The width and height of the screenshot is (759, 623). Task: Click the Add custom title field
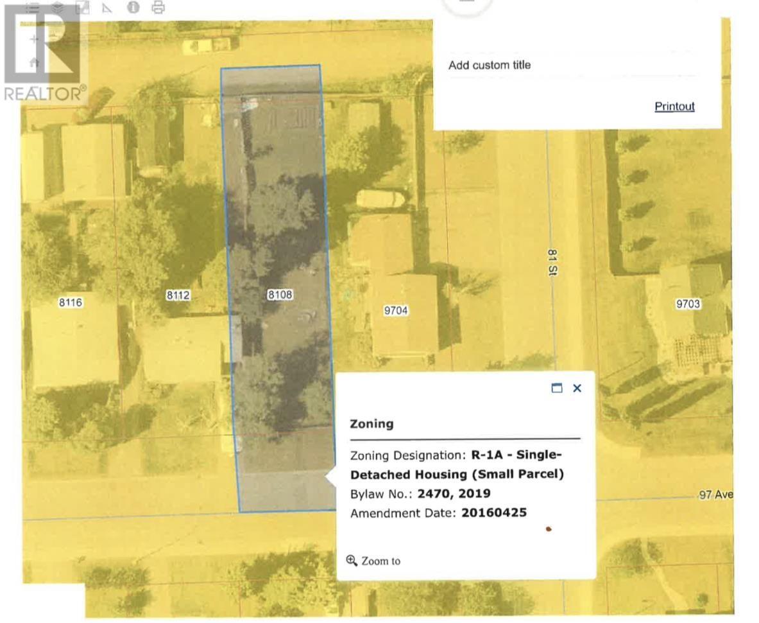click(571, 66)
